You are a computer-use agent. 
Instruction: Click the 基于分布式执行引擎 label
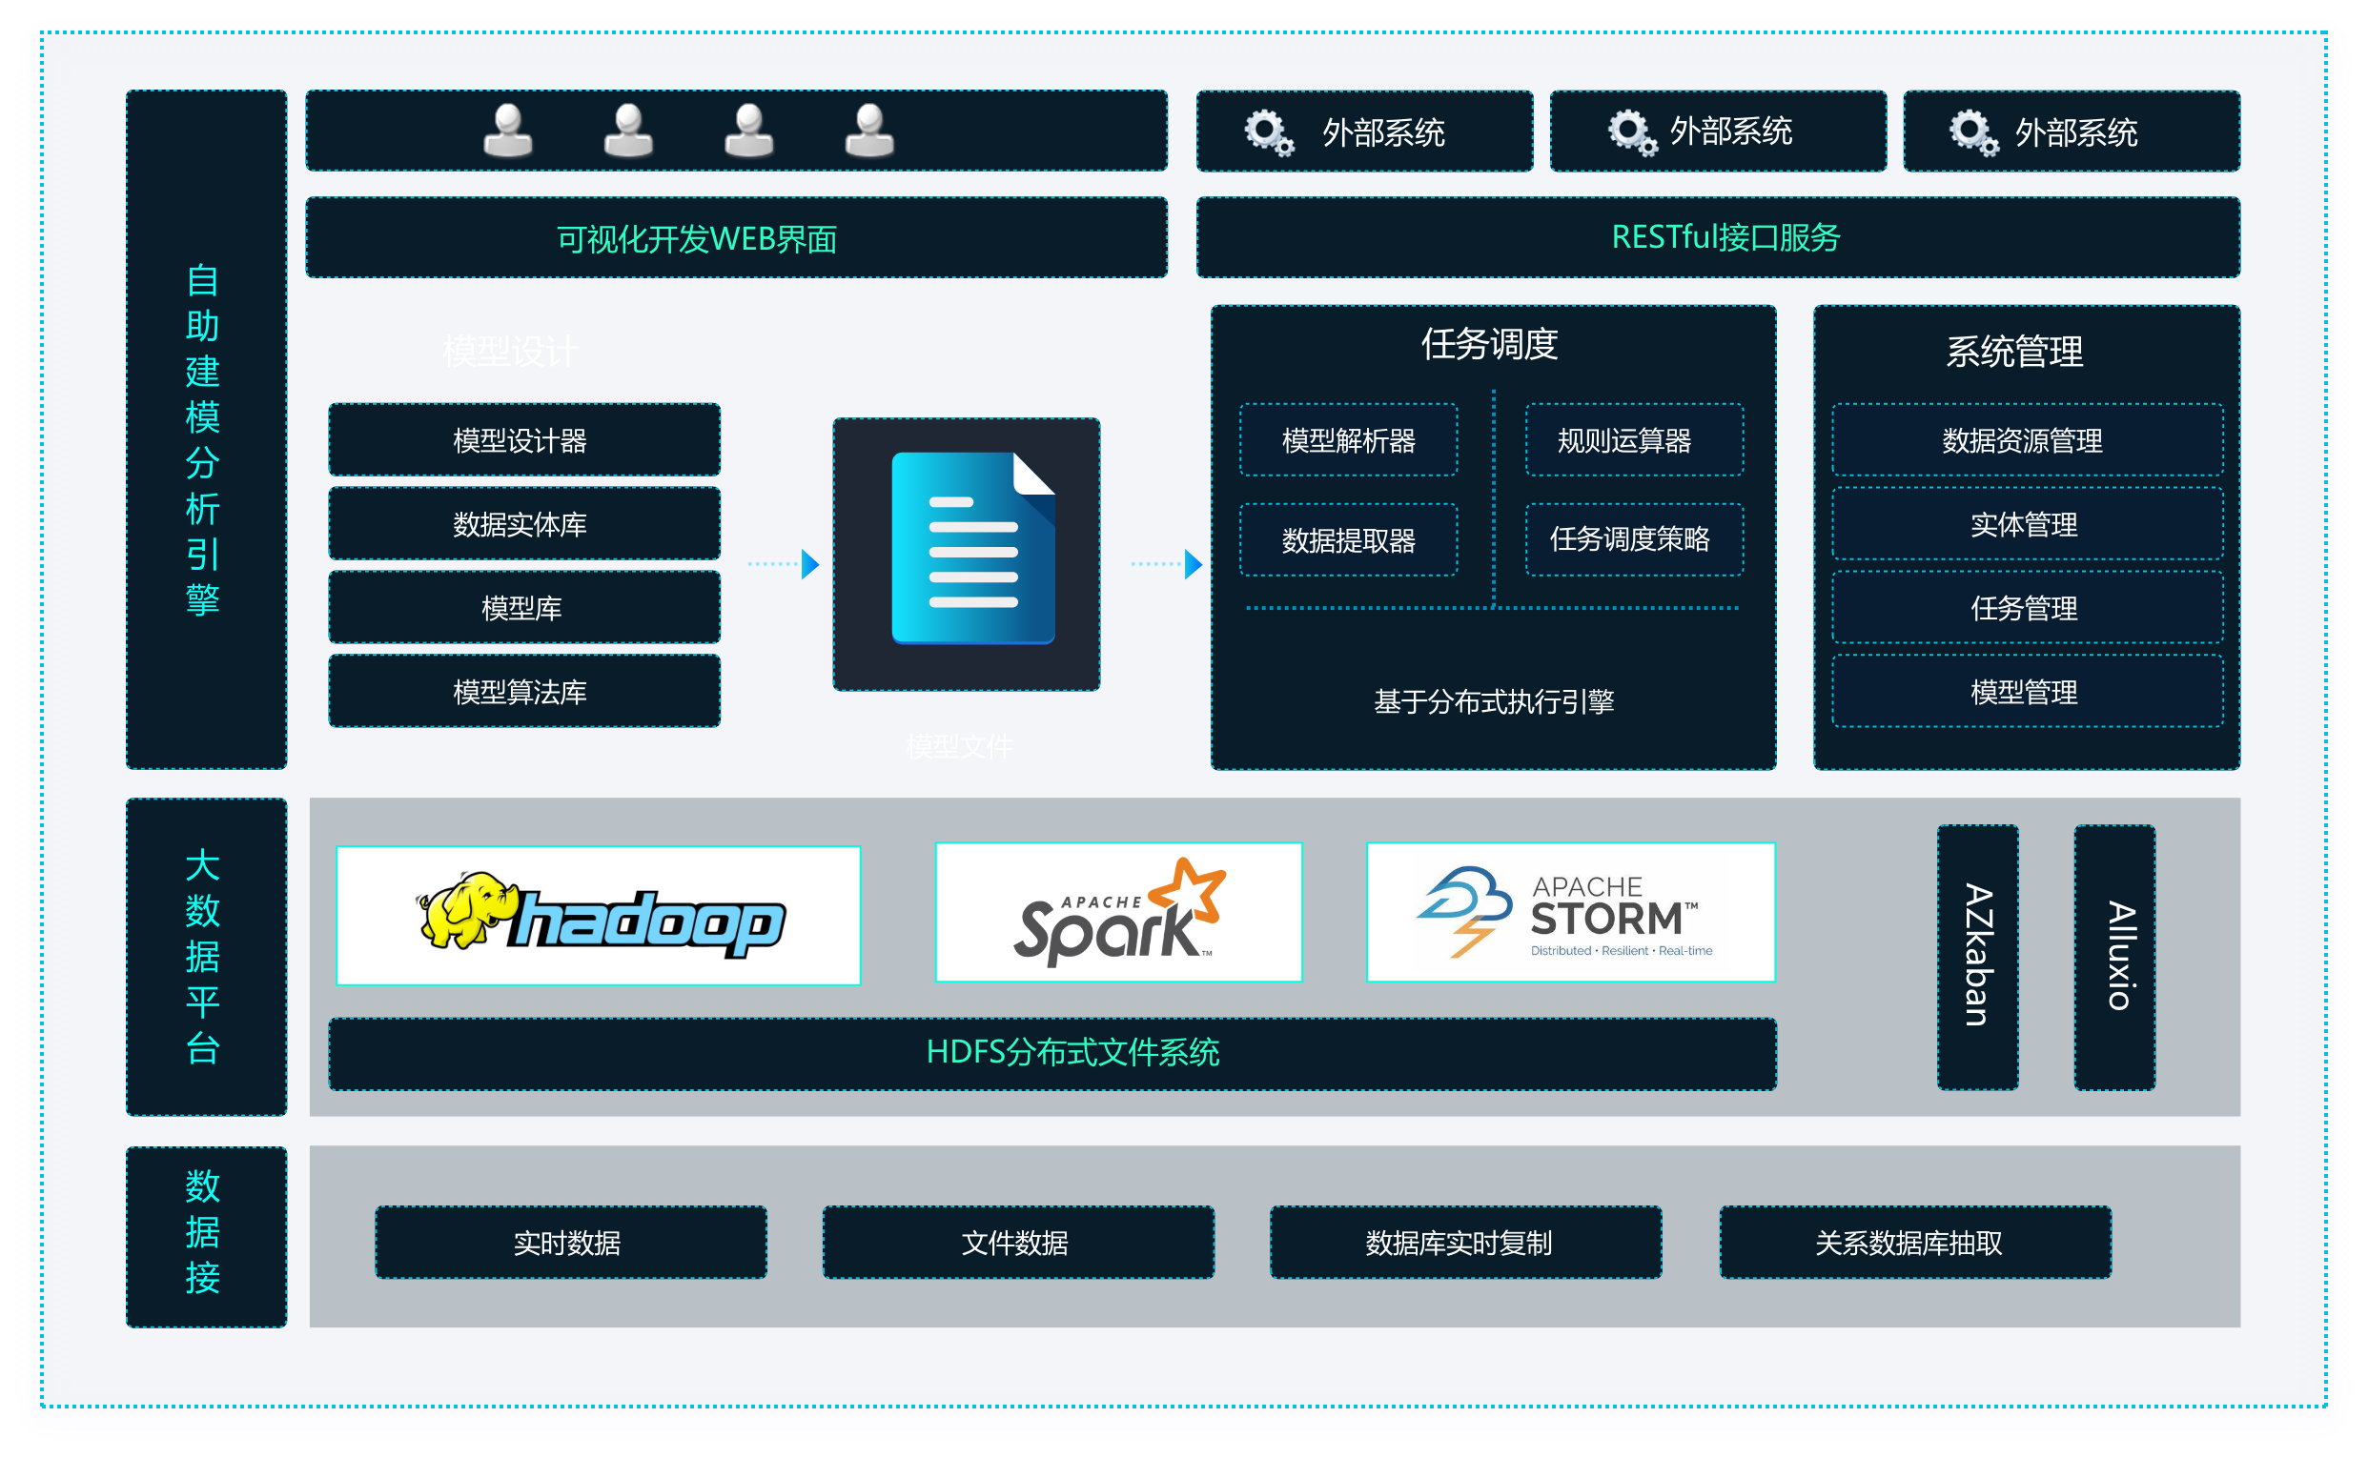(x=1494, y=701)
